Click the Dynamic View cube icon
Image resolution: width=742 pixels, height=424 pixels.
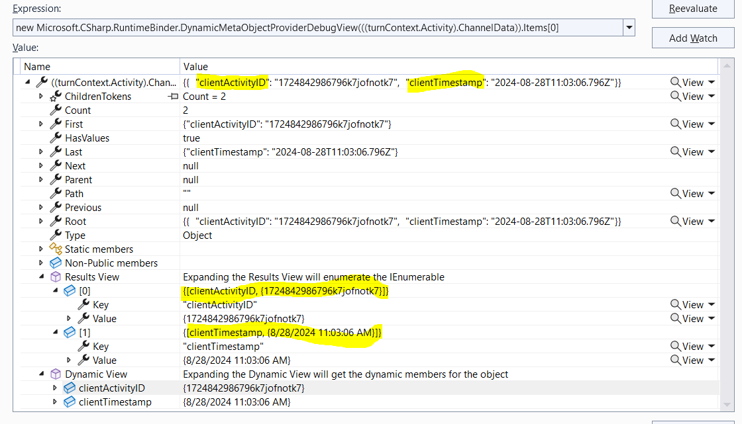click(55, 374)
